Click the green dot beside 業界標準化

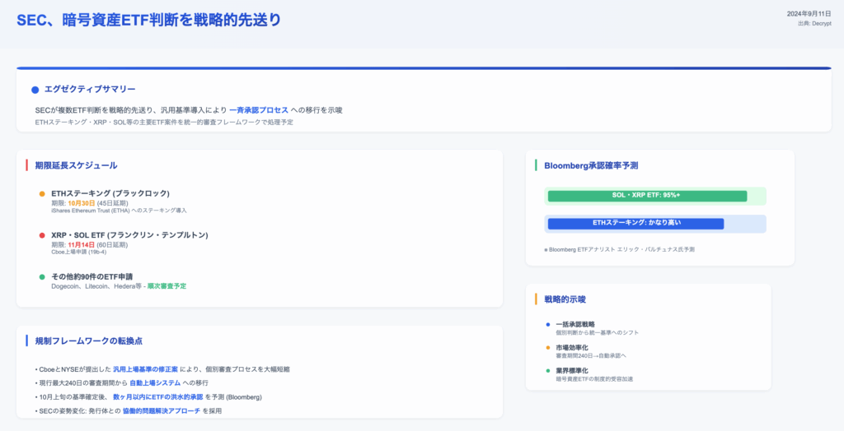point(548,371)
